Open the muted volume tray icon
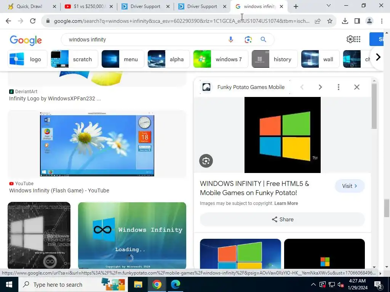Screen dimensions: 390x292 340,284
